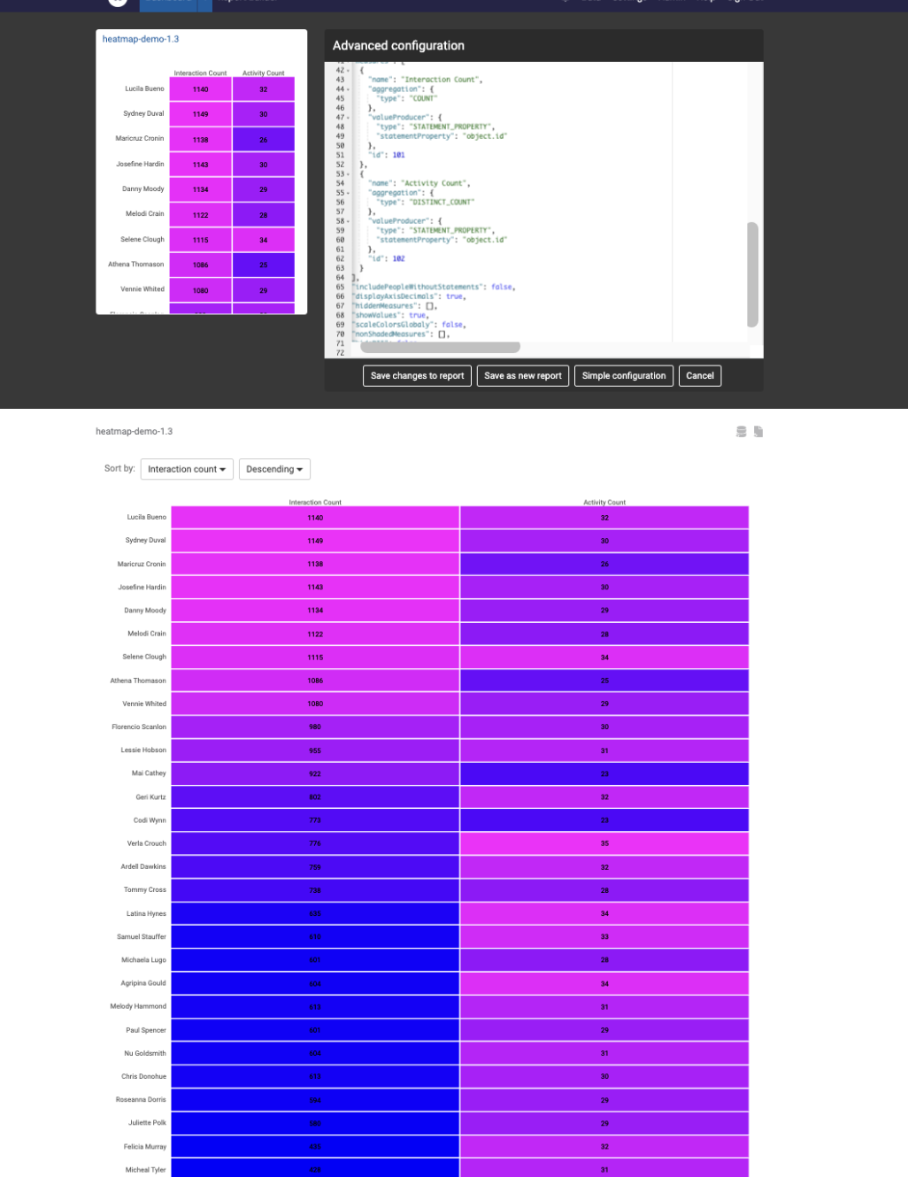Click Verla Crouch's pink 35 activity cell
908x1177 pixels.
(604, 843)
